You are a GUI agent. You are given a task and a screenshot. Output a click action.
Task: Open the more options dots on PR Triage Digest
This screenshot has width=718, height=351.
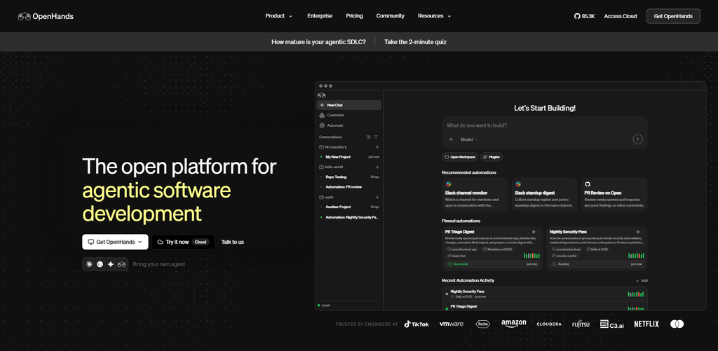point(538,232)
